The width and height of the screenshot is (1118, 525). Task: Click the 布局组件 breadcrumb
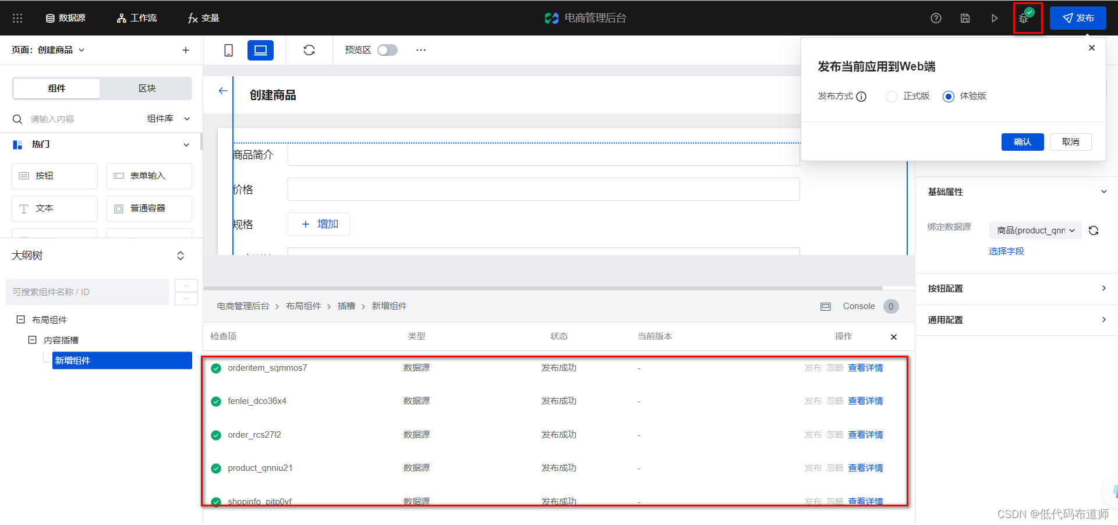pyautogui.click(x=303, y=306)
